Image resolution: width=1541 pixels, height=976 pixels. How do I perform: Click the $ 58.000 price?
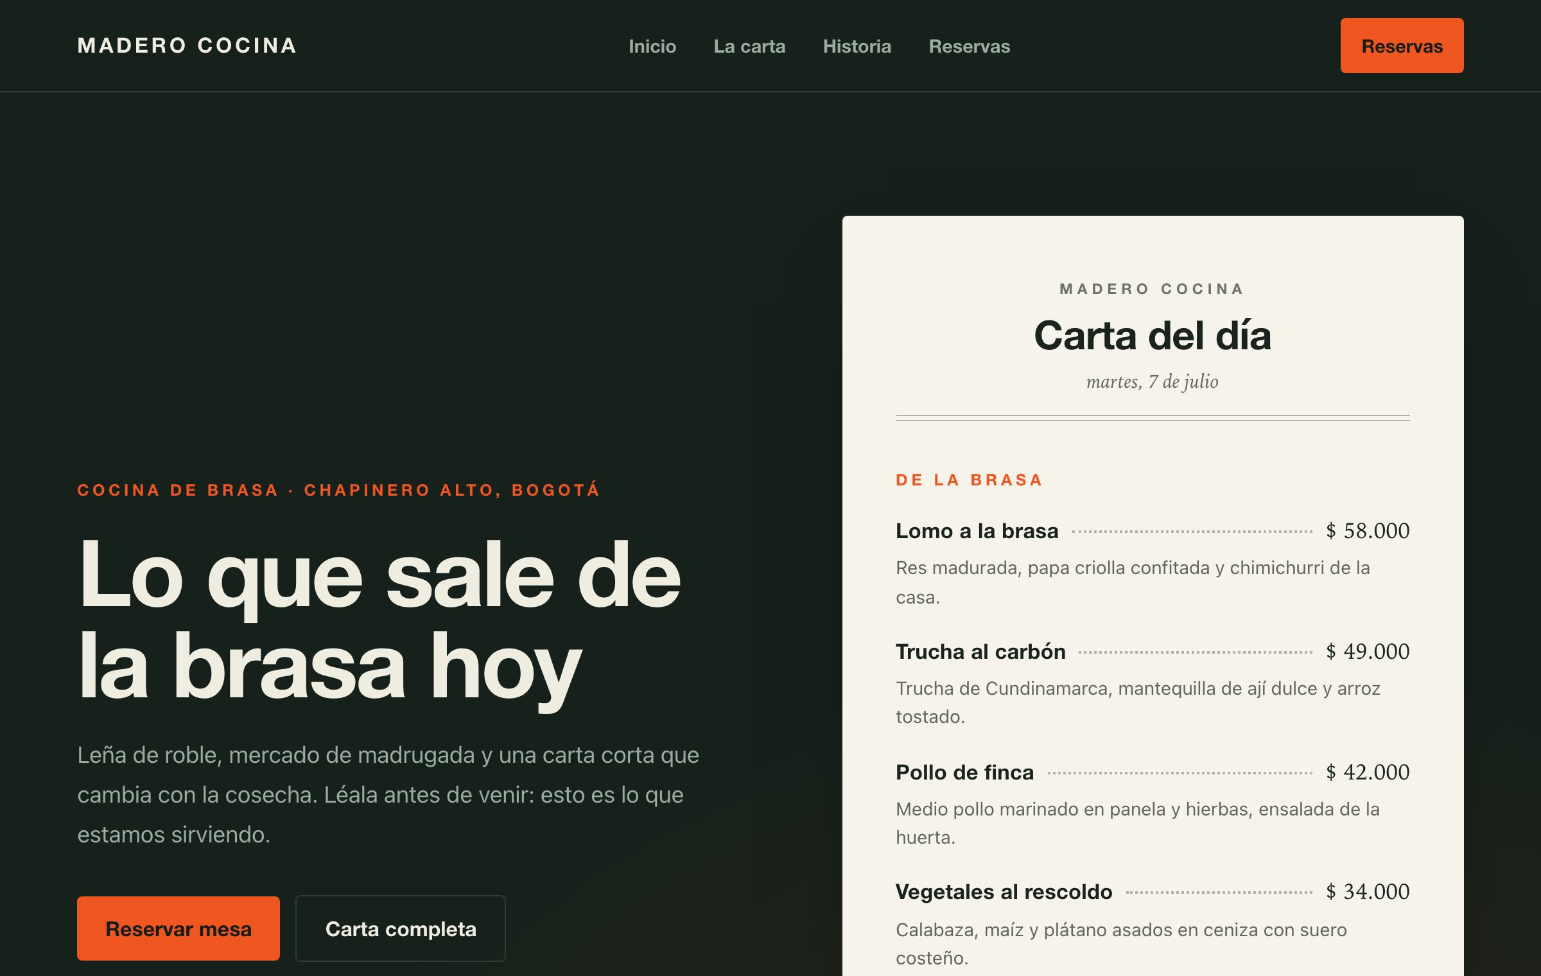click(x=1368, y=531)
